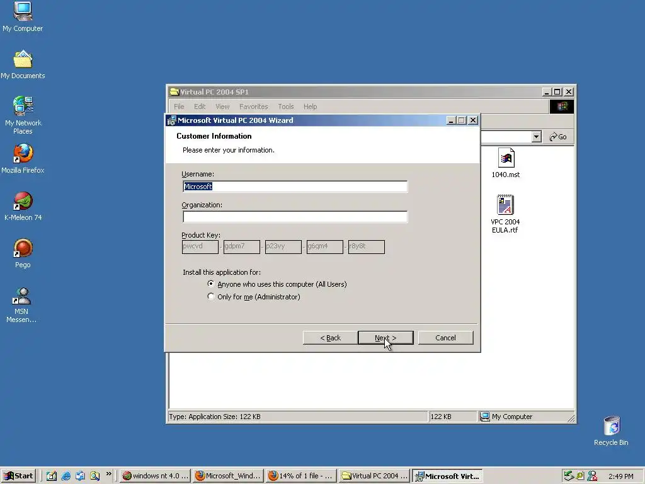Click into the Username field
645x484 pixels.
295,187
